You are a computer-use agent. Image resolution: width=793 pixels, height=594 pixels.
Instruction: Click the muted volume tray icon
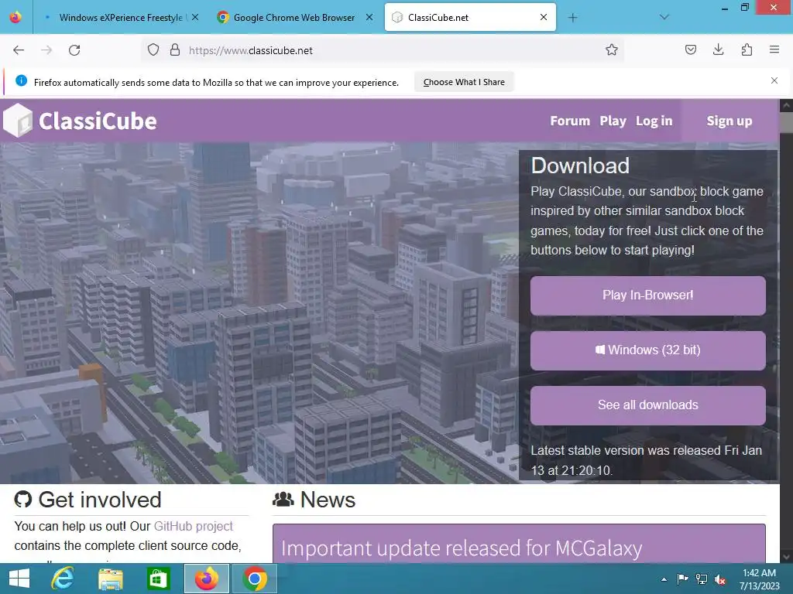[719, 579]
